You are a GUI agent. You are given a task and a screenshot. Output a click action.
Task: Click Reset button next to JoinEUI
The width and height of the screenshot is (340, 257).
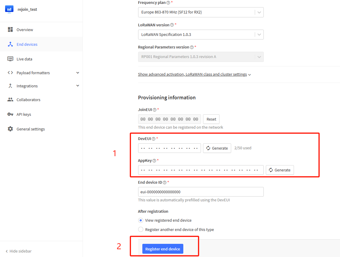[x=211, y=119]
